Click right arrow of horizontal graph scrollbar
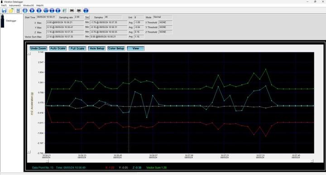The image size is (326, 175). click(x=312, y=161)
